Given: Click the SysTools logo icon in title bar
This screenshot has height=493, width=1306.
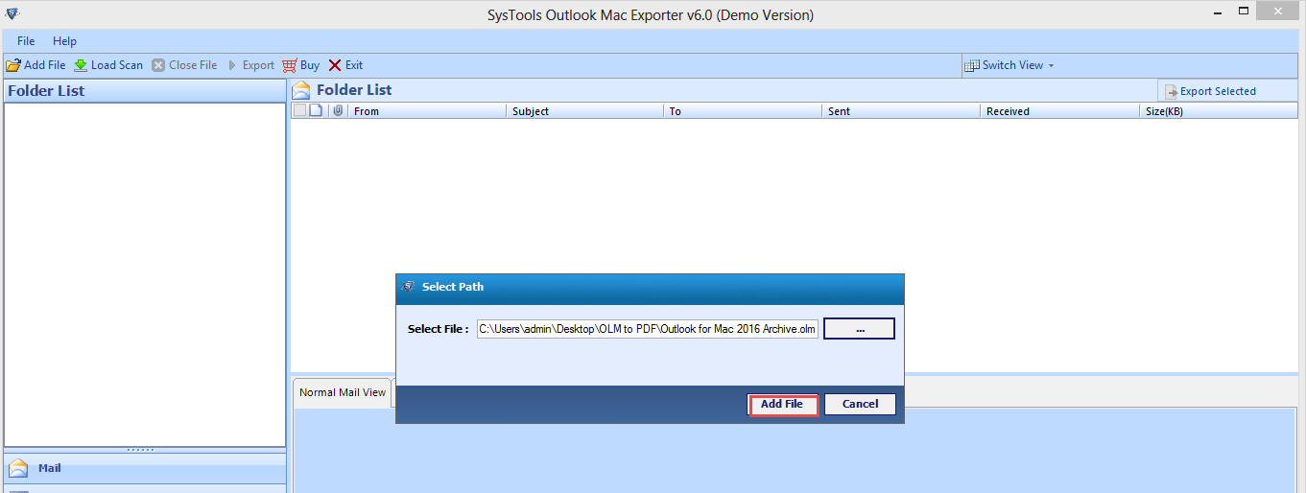Looking at the screenshot, I should pyautogui.click(x=12, y=13).
